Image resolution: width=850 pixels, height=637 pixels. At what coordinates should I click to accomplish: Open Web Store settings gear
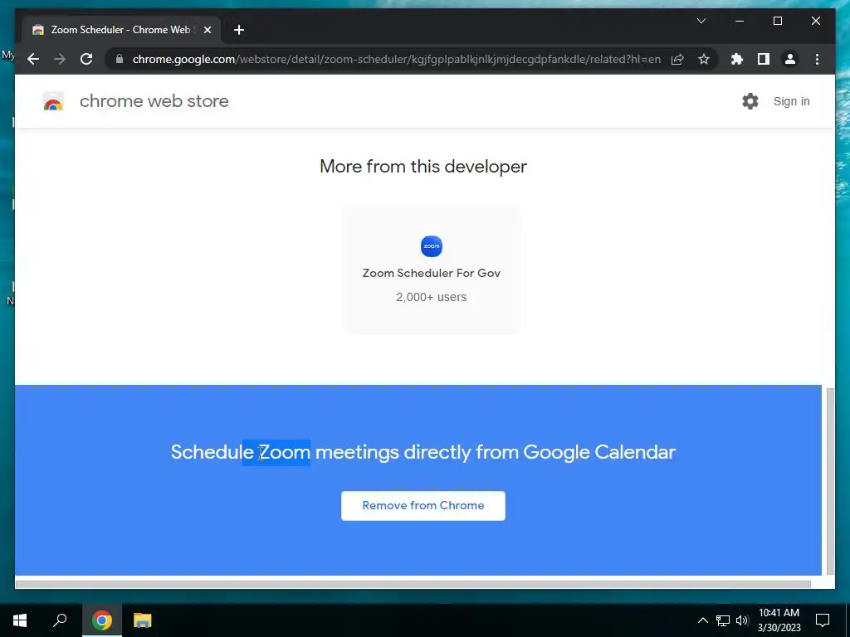[x=750, y=101]
